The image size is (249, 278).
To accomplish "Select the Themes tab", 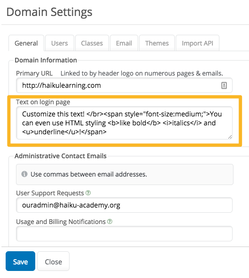I will tap(157, 43).
